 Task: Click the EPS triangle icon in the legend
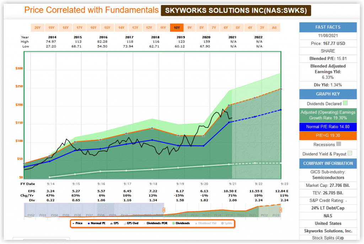pos(111,223)
